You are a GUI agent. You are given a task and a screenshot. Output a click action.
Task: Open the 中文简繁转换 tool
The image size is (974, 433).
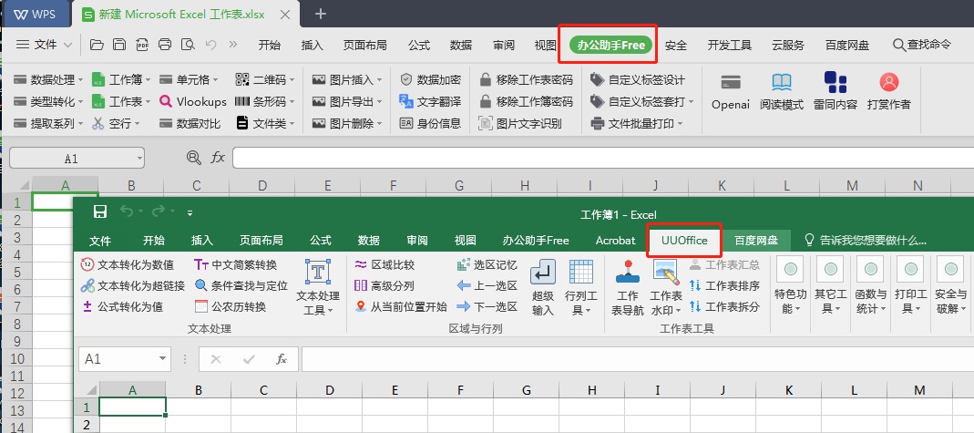[x=235, y=264]
